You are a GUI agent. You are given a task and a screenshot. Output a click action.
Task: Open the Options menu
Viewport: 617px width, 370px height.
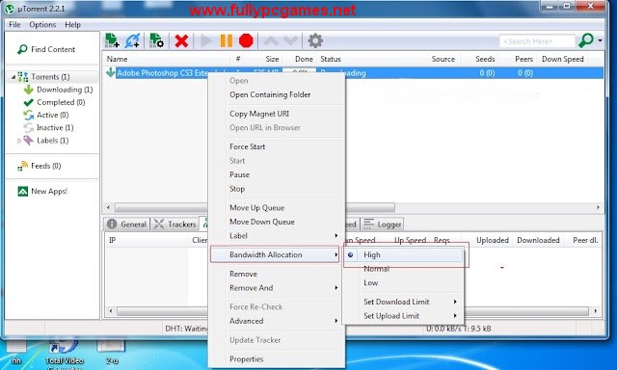[x=42, y=24]
